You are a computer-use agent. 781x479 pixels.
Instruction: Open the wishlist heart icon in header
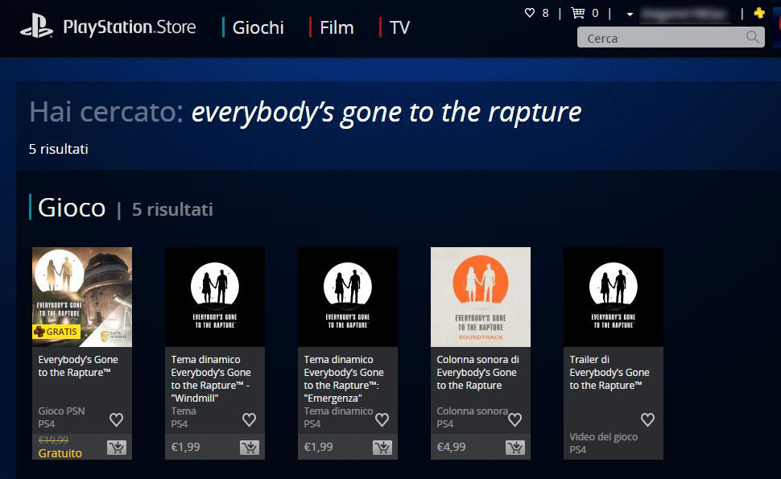[530, 13]
